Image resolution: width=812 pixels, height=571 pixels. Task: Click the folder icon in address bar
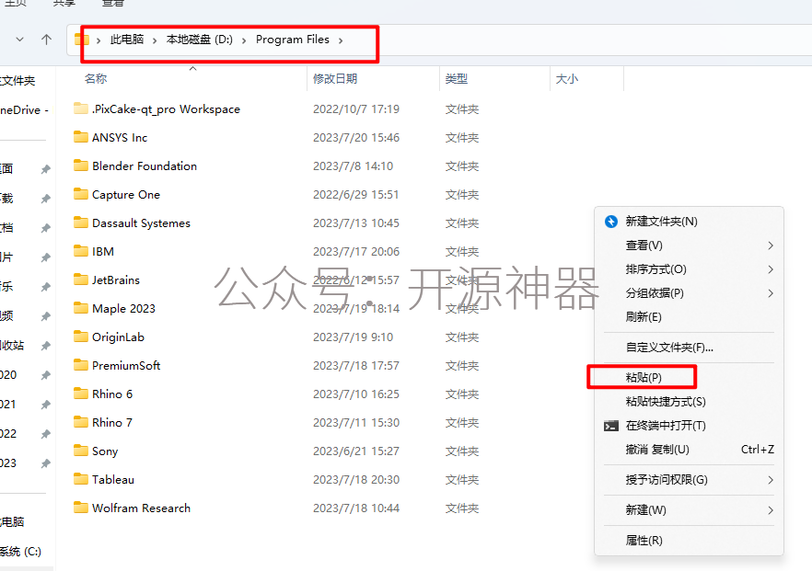click(x=81, y=40)
